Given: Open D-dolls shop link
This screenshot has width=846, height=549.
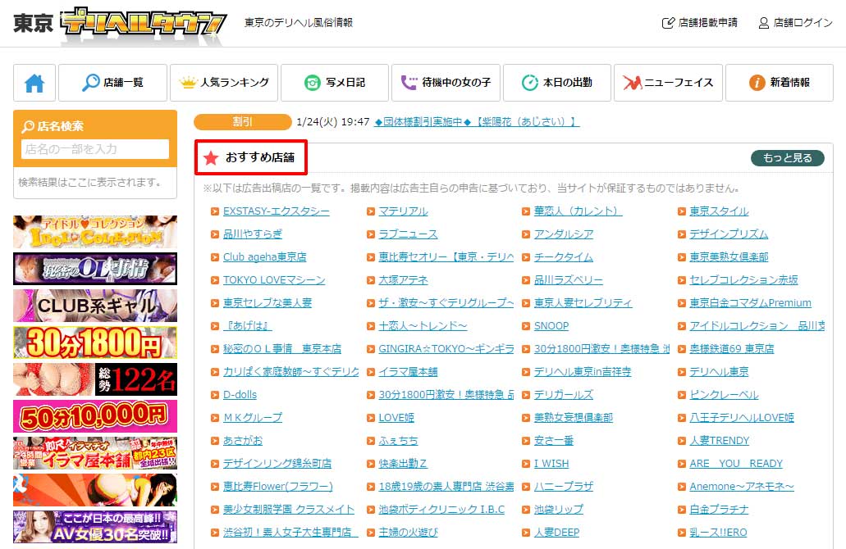Looking at the screenshot, I should click(x=240, y=395).
